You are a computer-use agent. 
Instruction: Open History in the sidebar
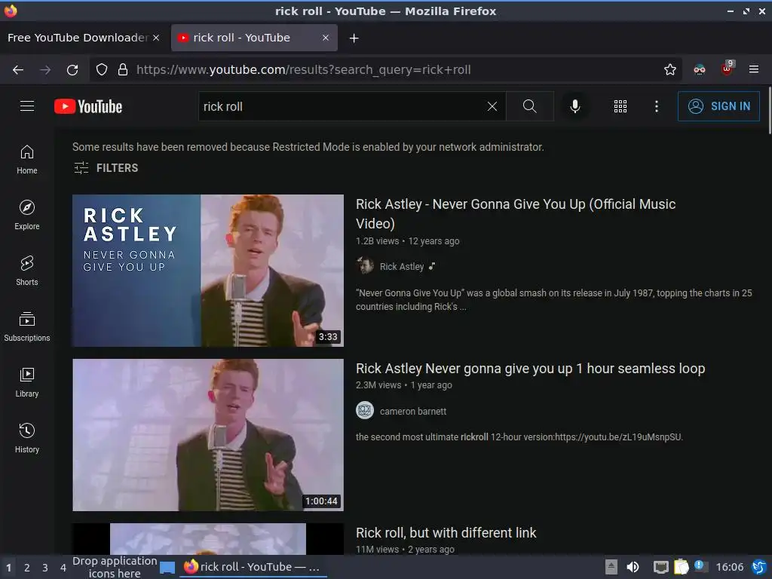pos(27,438)
